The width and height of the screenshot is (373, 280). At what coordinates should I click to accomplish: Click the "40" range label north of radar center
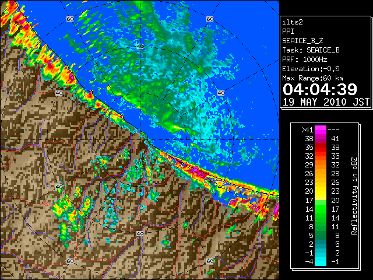click(140, 46)
